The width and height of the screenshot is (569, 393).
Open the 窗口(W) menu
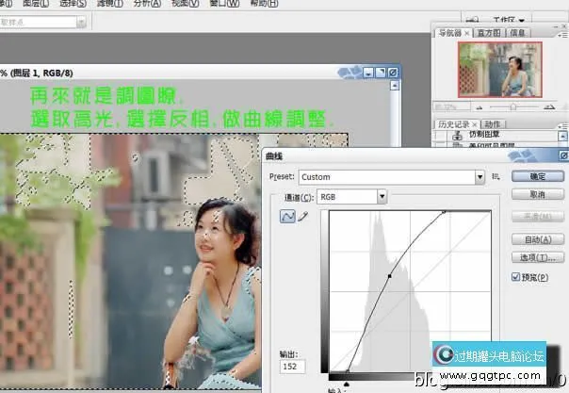tap(224, 4)
